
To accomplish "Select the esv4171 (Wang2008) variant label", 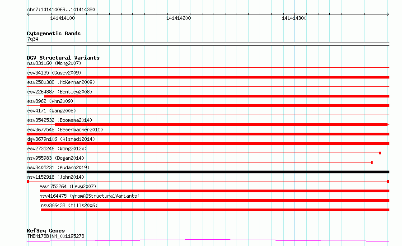I will 51,111.
